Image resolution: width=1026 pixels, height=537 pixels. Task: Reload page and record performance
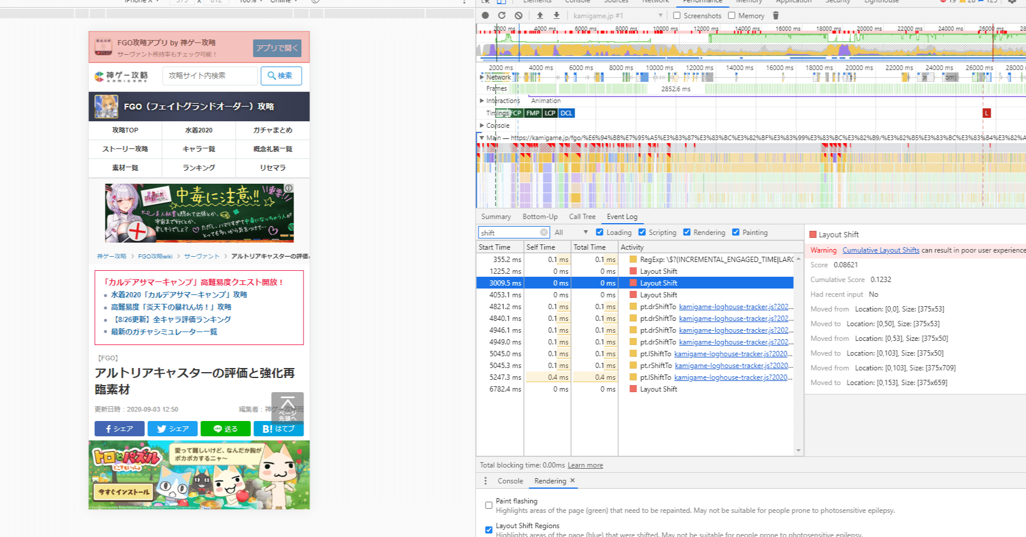point(502,15)
